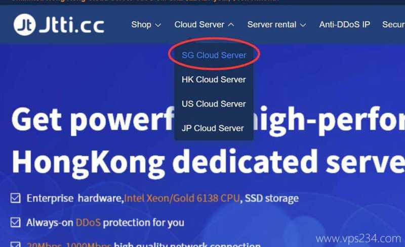Click checkmark beside network connection line
The image size is (405, 247).
click(16, 244)
